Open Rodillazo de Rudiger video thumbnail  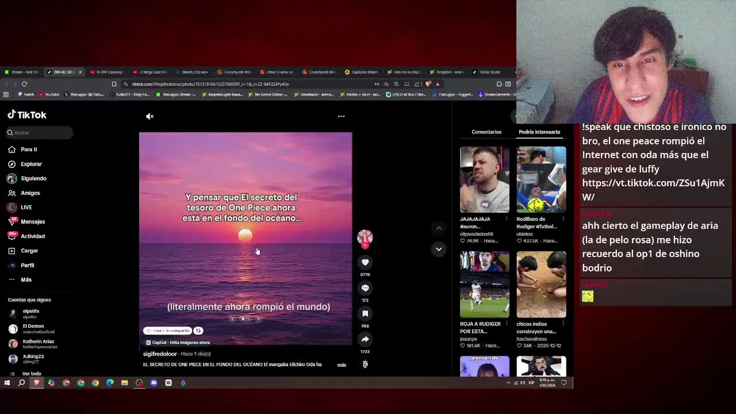pyautogui.click(x=541, y=179)
